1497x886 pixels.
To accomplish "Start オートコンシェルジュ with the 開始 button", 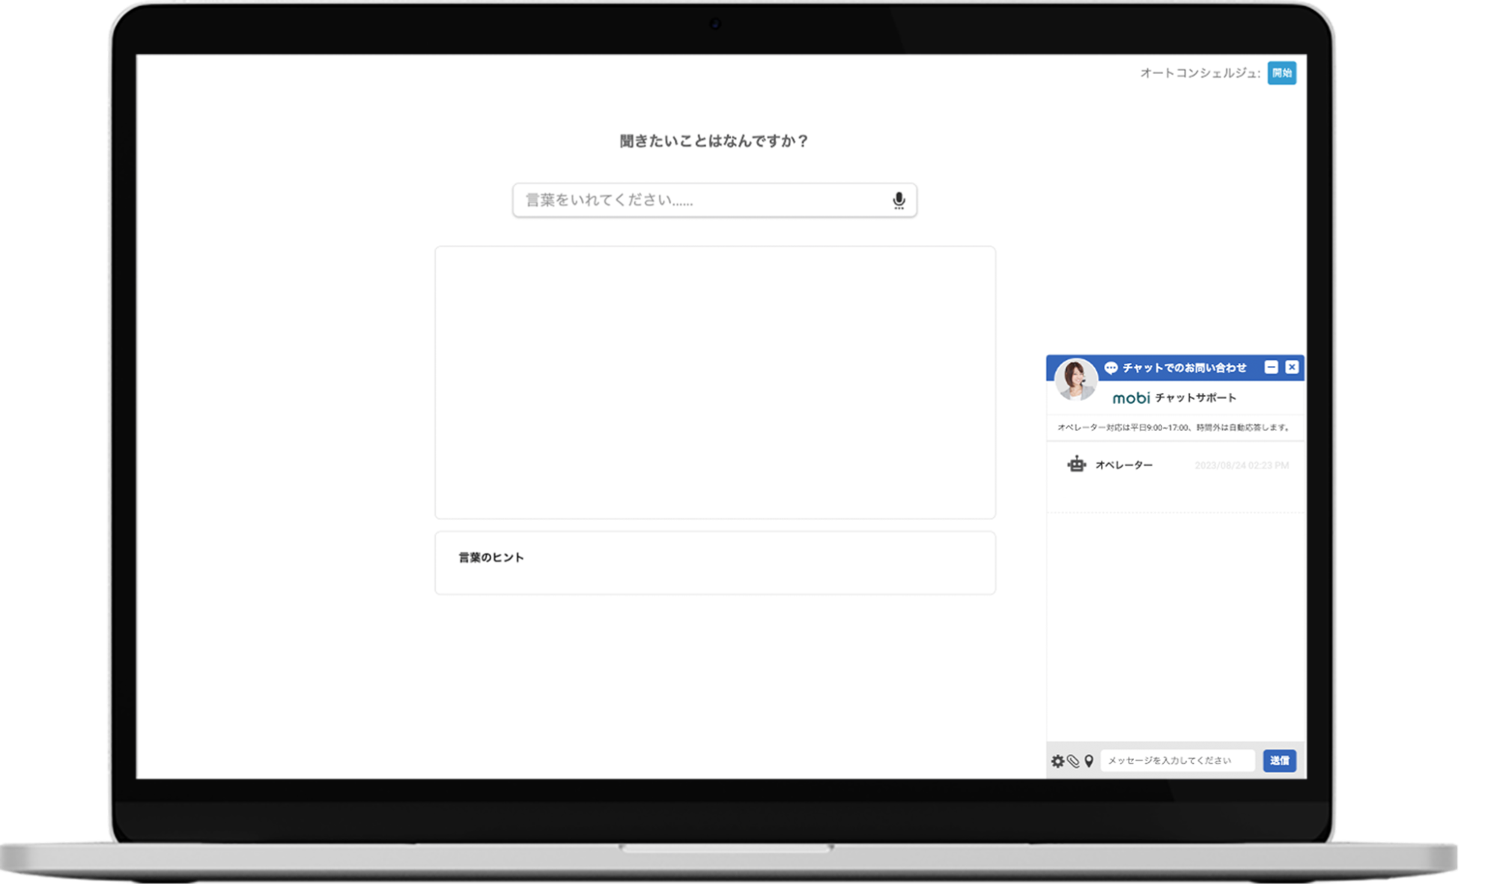I will (x=1282, y=73).
